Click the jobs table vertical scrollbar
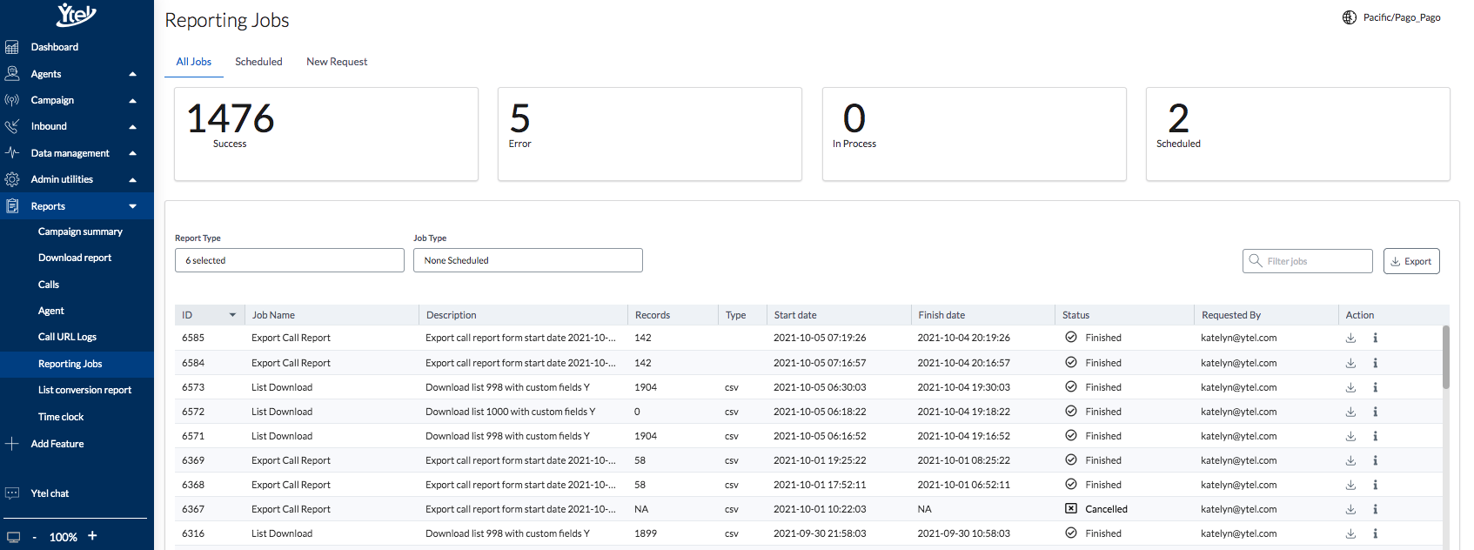The width and height of the screenshot is (1474, 550). click(x=1446, y=357)
